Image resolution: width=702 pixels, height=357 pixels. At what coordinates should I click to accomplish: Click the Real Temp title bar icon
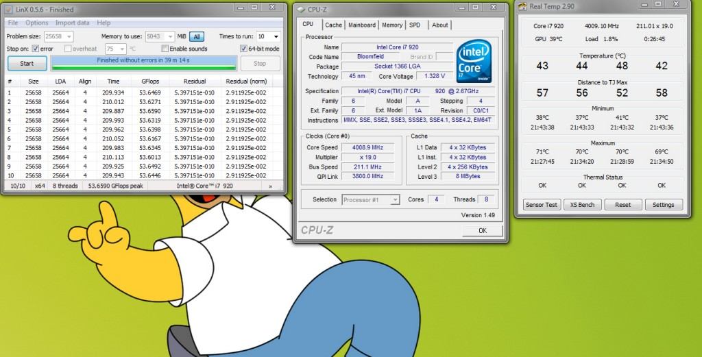point(522,7)
